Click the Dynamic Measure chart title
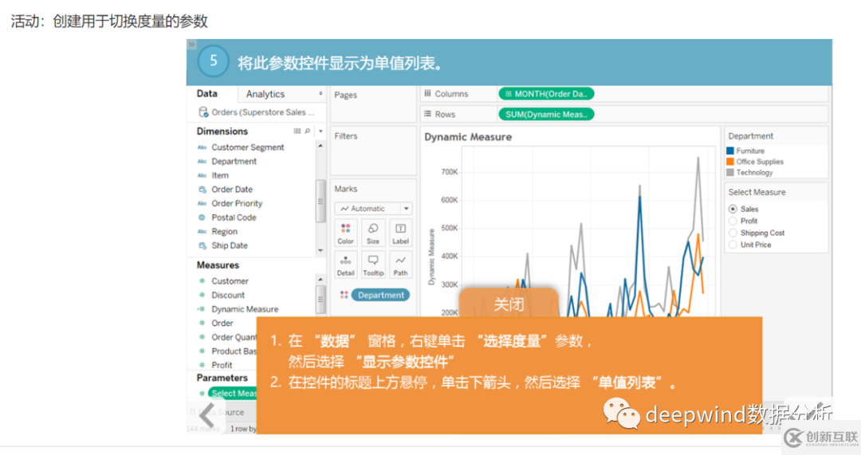The height and width of the screenshot is (455, 861). (x=468, y=137)
